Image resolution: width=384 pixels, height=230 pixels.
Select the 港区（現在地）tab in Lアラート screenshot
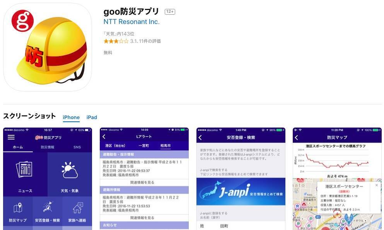(115, 146)
